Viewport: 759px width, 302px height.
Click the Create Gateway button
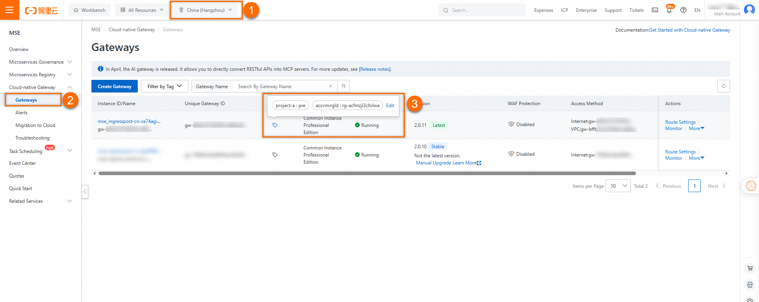pos(114,86)
